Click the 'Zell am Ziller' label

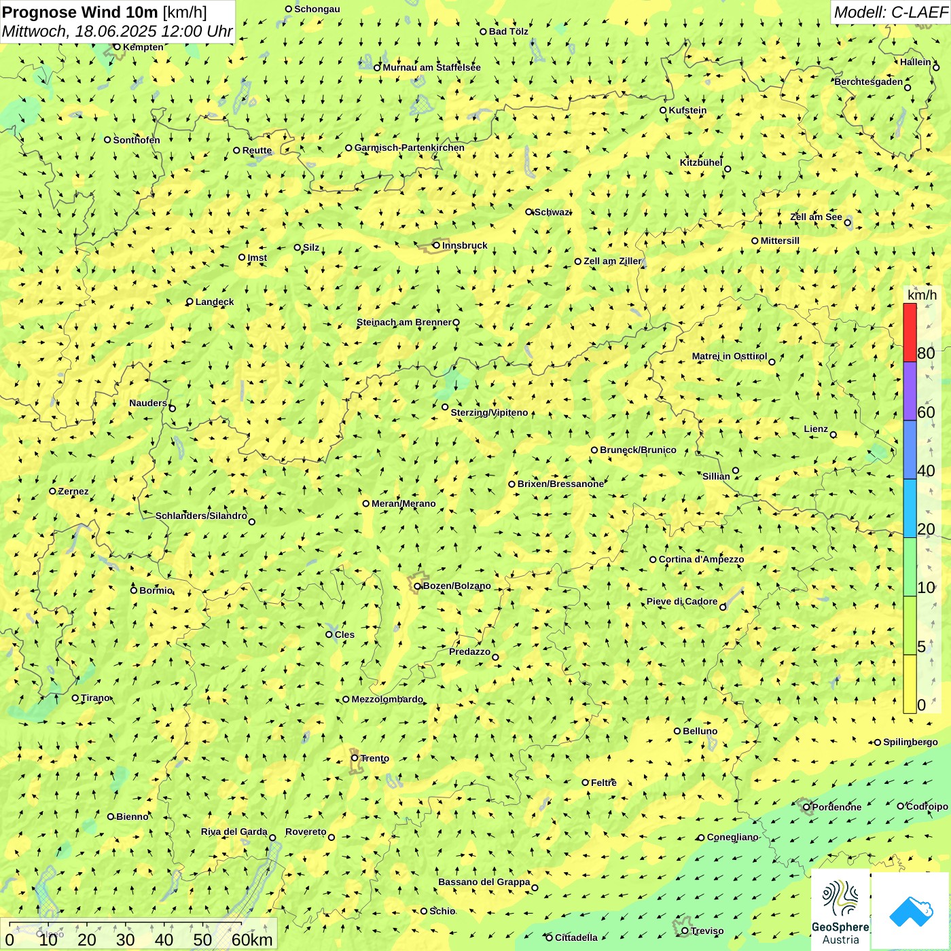pyautogui.click(x=613, y=261)
